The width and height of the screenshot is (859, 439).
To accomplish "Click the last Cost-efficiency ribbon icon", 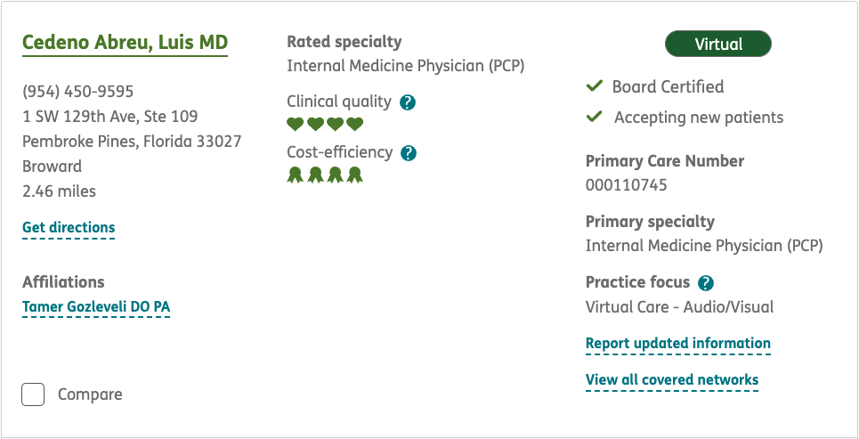I will point(355,175).
